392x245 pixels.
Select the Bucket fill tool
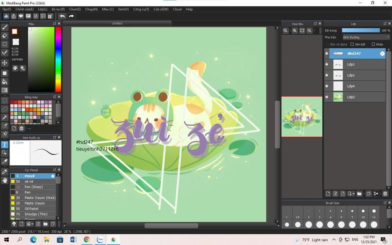pyautogui.click(x=5, y=82)
